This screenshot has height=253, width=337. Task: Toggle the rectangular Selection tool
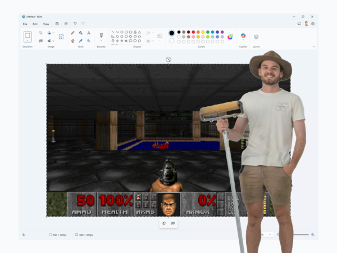tap(28, 35)
